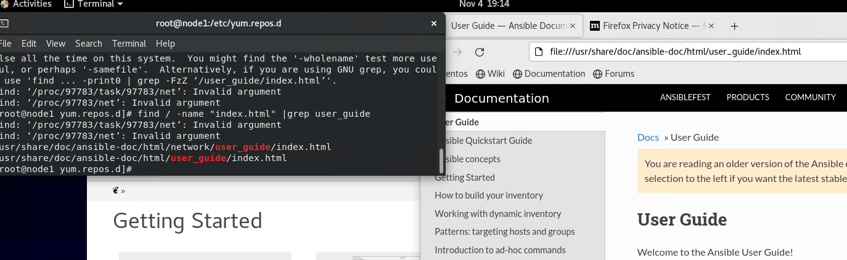Click the terminal prompt on the last line
Viewport: 847px width, 260px height.
click(66, 169)
